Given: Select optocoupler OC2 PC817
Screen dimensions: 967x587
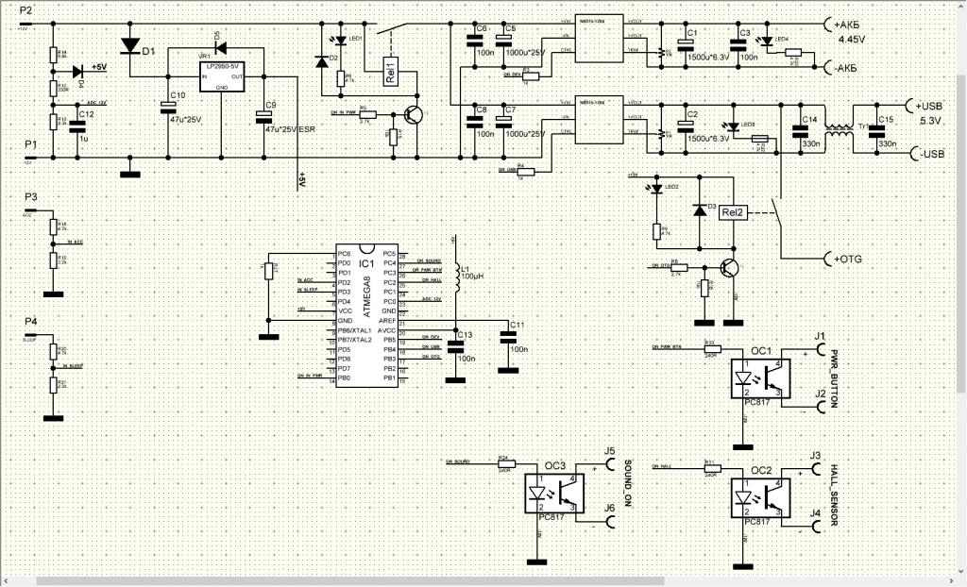Looking at the screenshot, I should (761, 496).
